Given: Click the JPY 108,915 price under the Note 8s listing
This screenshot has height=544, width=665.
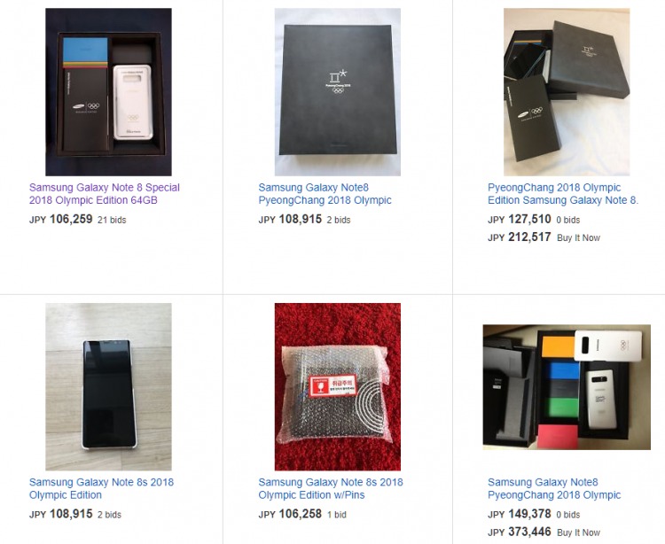Looking at the screenshot, I should (60, 514).
